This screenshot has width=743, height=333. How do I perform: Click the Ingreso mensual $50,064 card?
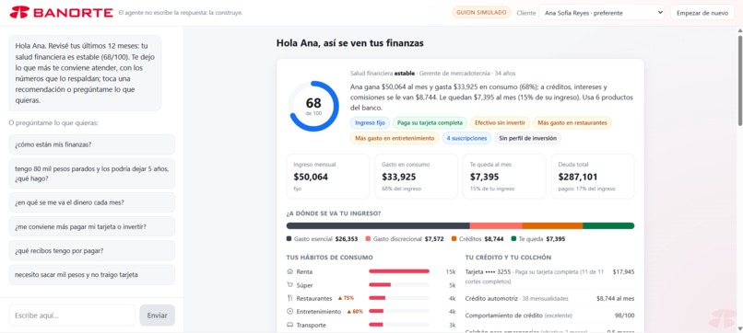tap(328, 177)
